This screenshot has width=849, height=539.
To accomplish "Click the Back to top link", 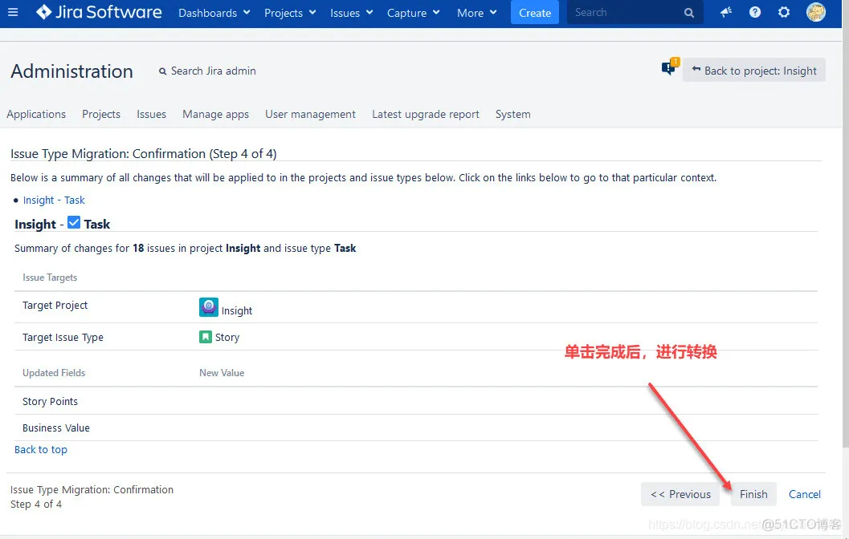I will (x=41, y=449).
